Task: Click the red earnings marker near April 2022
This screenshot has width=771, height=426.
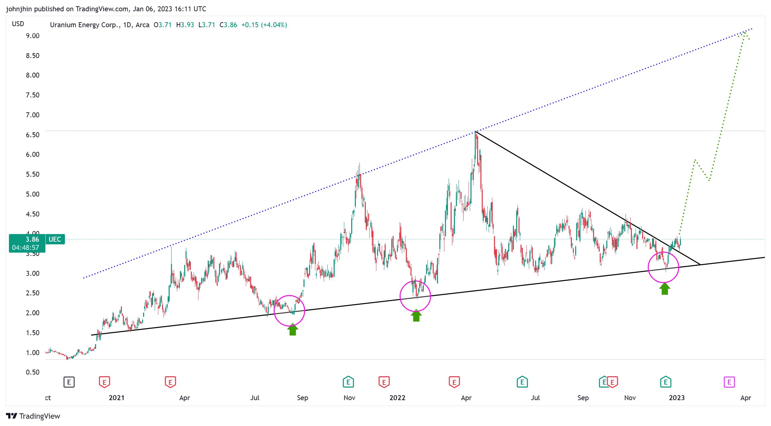Action: pyautogui.click(x=454, y=382)
